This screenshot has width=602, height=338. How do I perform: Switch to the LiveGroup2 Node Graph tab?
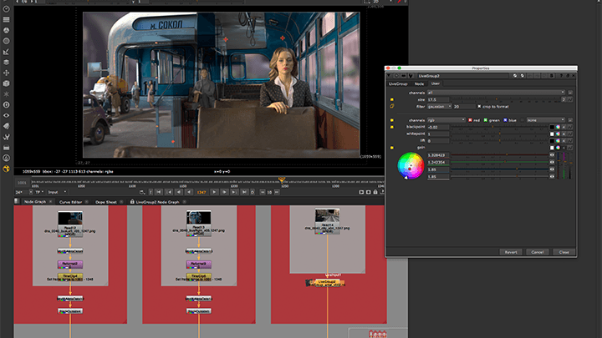click(x=157, y=202)
